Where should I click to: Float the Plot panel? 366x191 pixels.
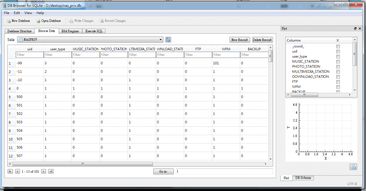click(355, 29)
